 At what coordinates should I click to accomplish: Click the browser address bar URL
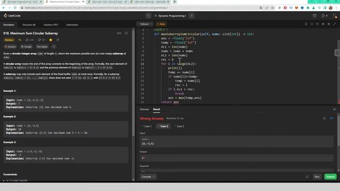[x=97, y=8]
